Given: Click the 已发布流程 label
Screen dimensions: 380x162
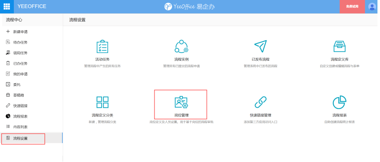Looking at the screenshot, I should tap(261, 59).
